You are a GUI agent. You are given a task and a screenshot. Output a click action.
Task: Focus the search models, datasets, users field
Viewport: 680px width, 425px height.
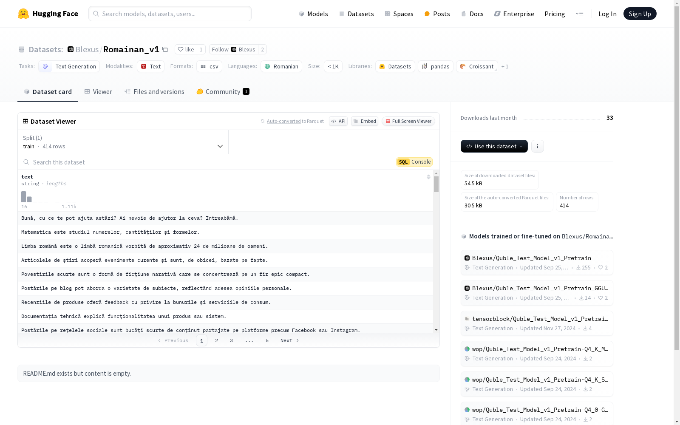point(170,14)
